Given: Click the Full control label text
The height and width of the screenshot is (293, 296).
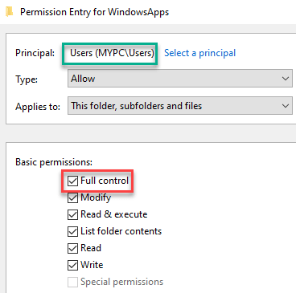Looking at the screenshot, I should click(x=105, y=181).
